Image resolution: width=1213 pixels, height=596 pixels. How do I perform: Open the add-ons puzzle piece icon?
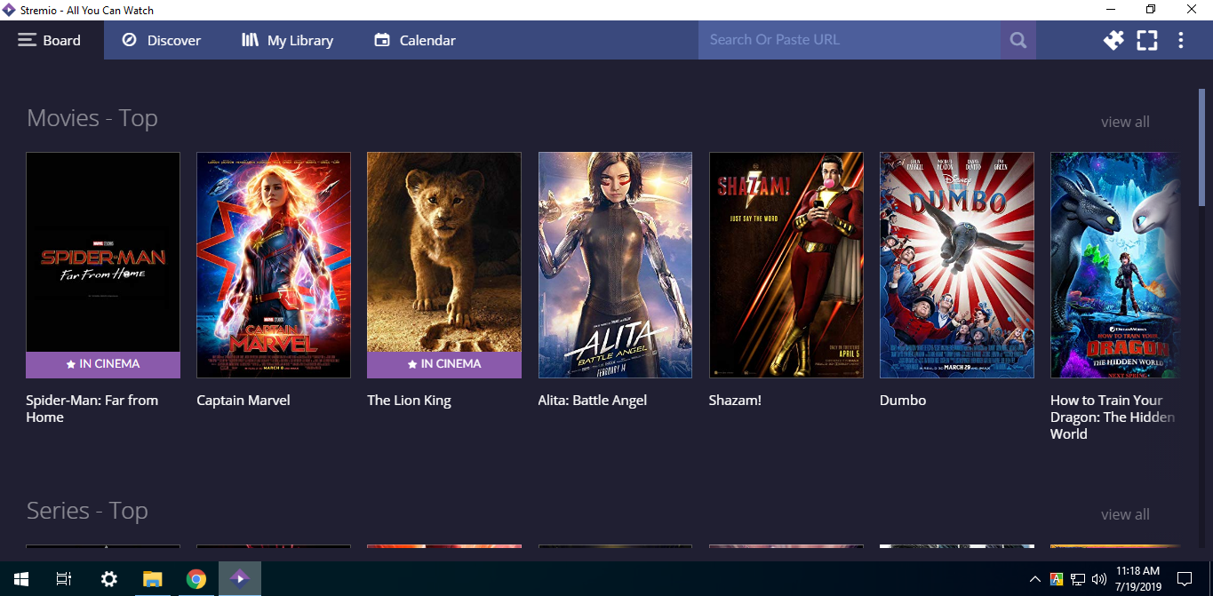1113,40
